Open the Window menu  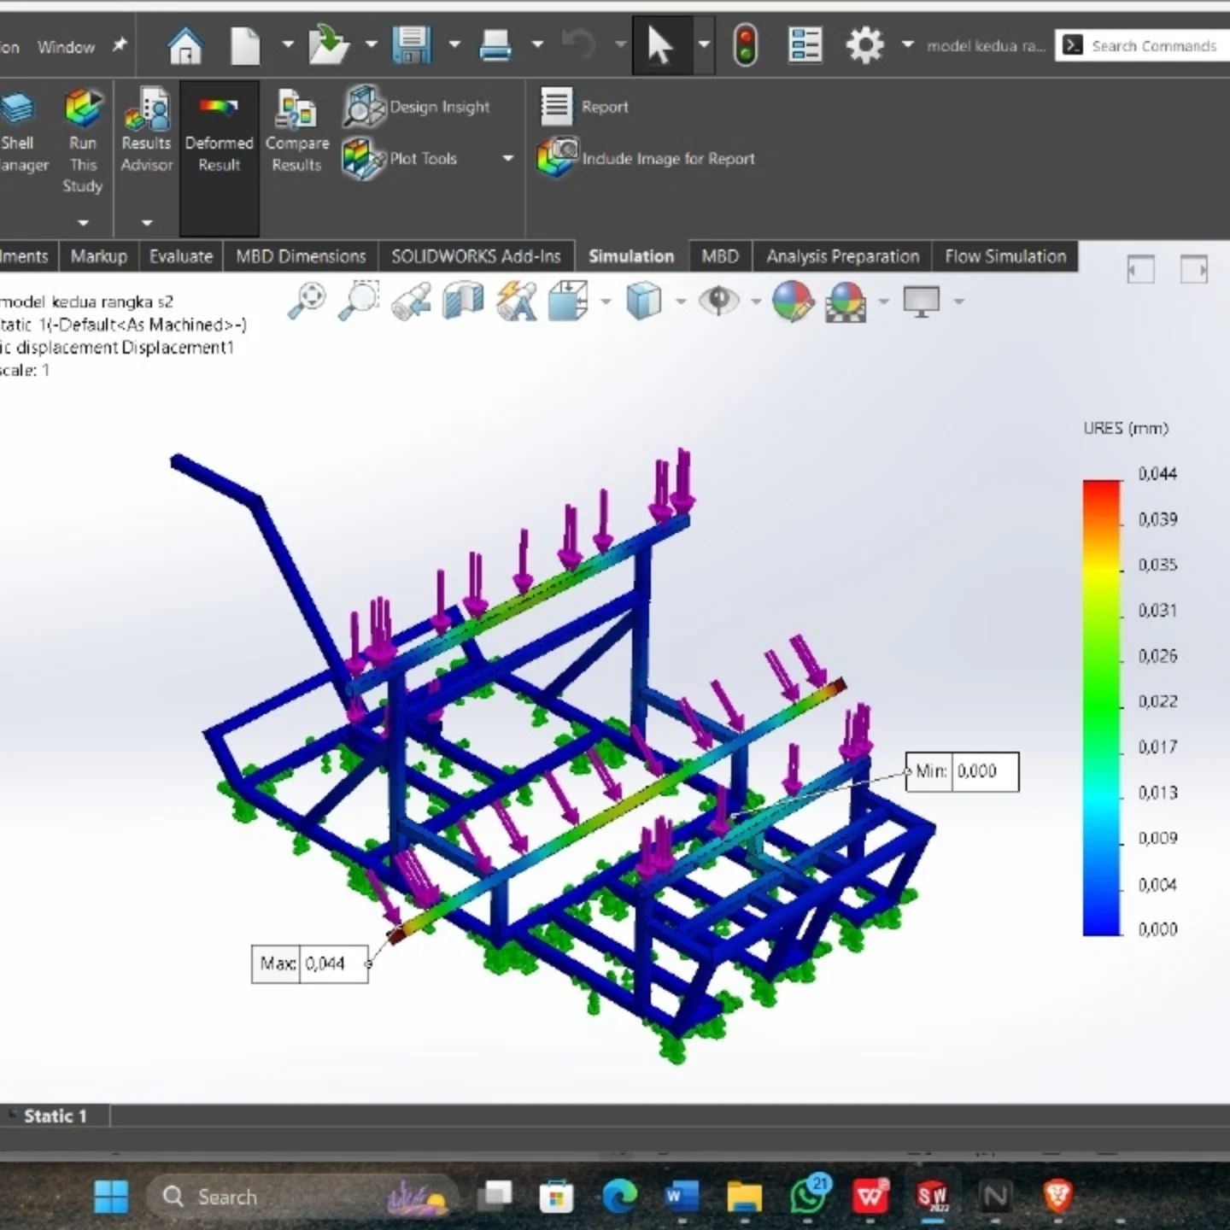[66, 47]
